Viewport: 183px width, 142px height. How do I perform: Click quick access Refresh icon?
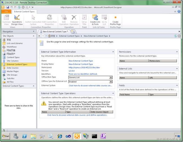click(19, 7)
